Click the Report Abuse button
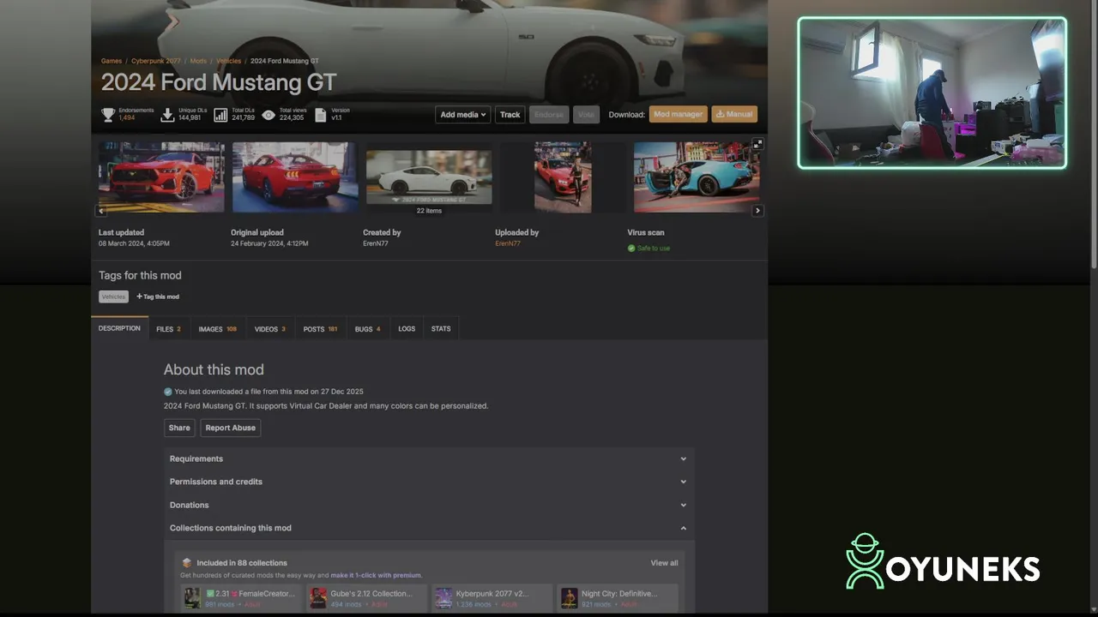 coord(230,428)
